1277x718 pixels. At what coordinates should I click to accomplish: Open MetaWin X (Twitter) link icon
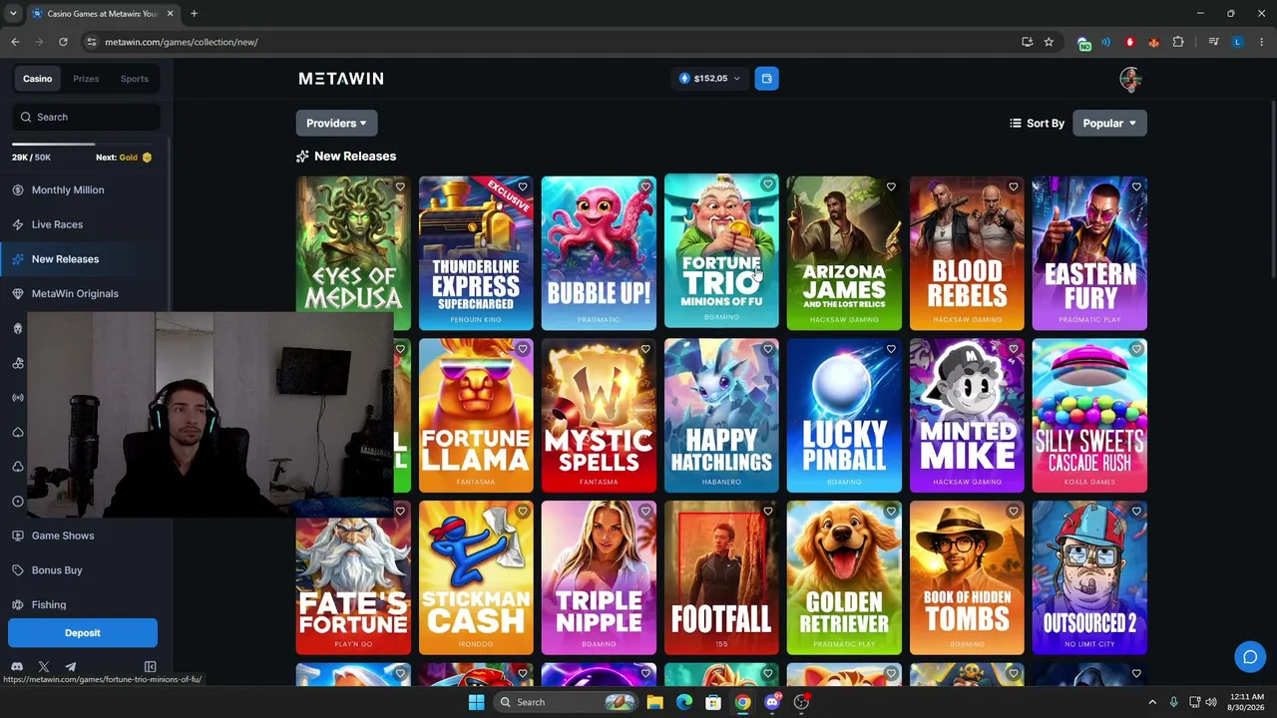pyautogui.click(x=44, y=667)
